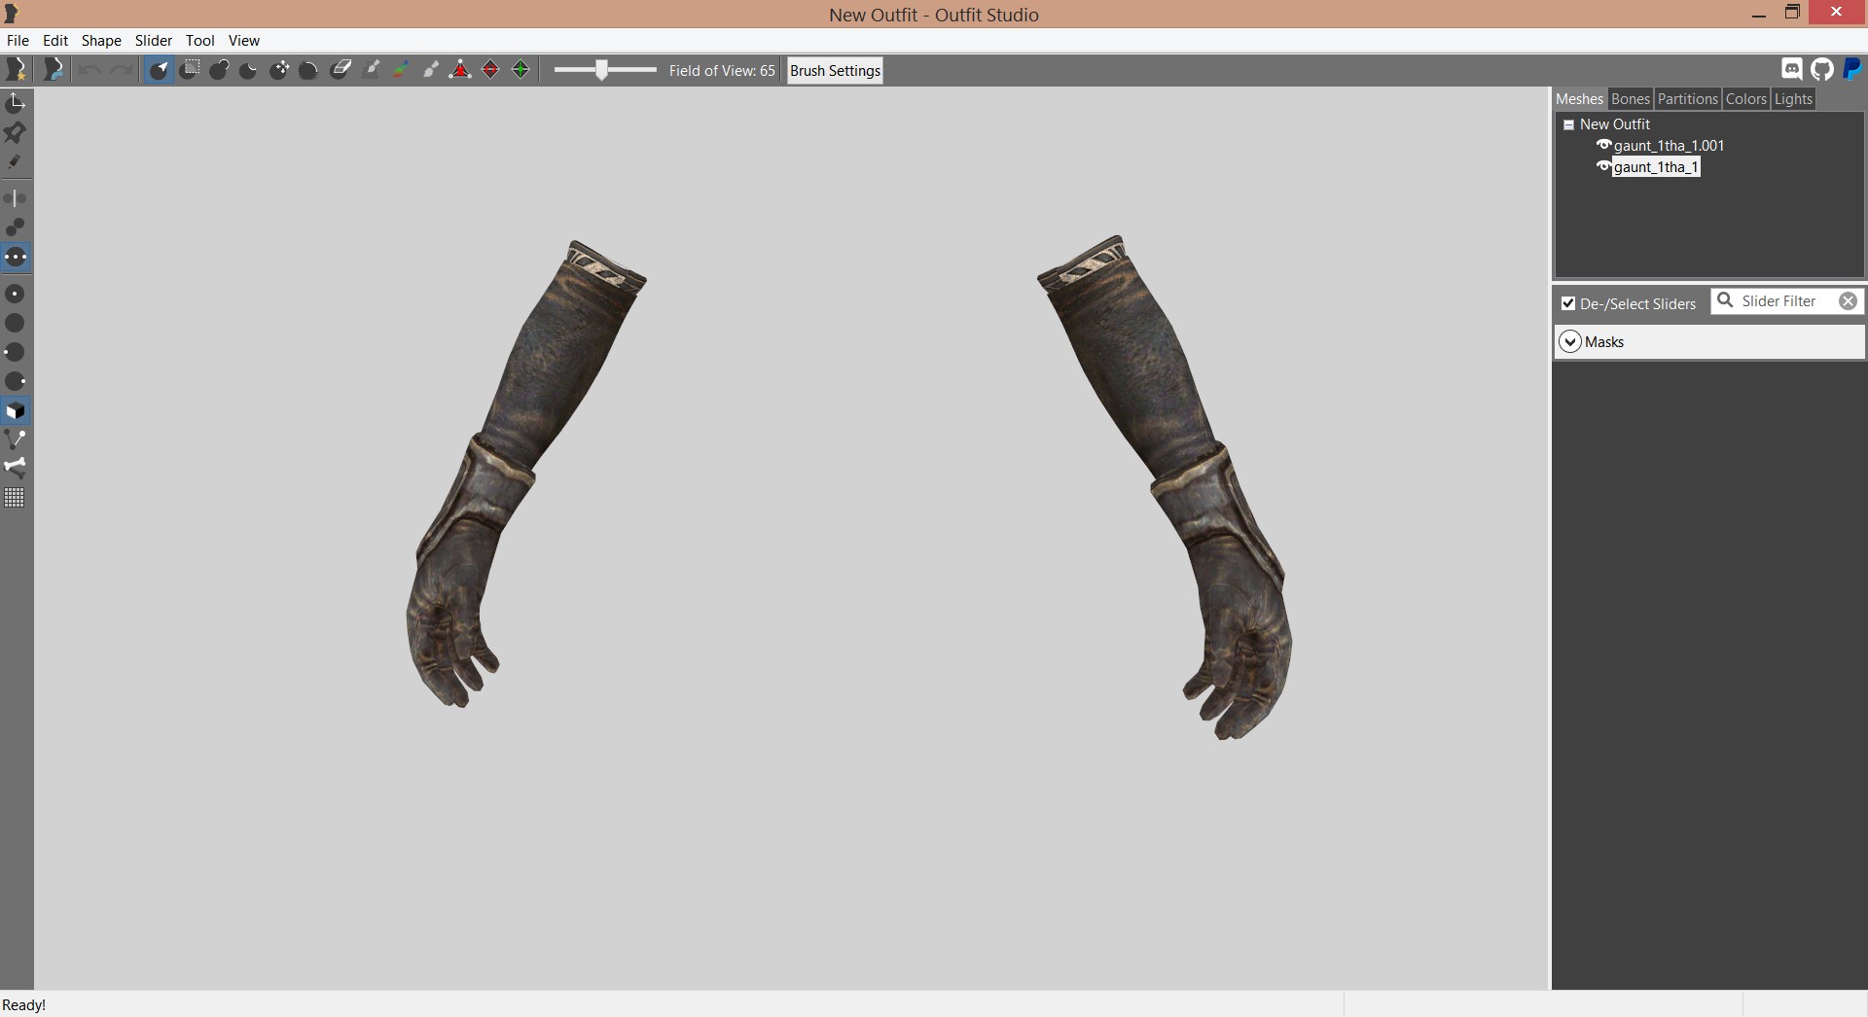The height and width of the screenshot is (1017, 1868).
Task: Click the right gauntlet model in viewport
Action: (x=1165, y=486)
